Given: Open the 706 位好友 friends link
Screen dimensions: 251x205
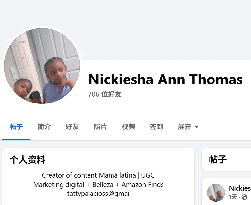Looking at the screenshot, I should (x=105, y=94).
